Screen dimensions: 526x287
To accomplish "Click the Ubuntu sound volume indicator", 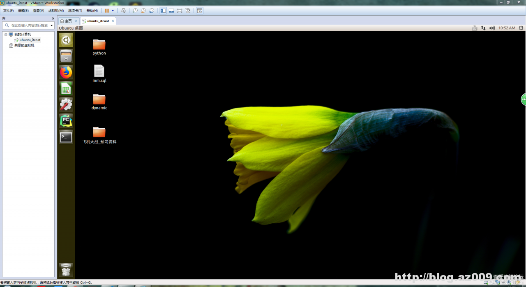I will click(492, 28).
